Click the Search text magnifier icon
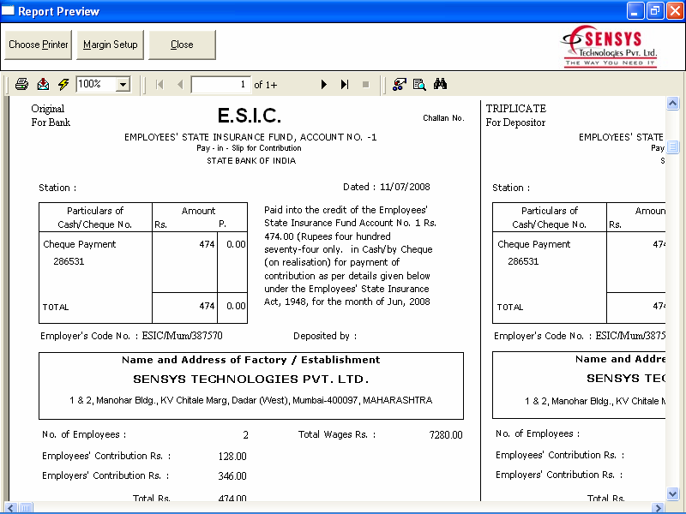The image size is (686, 514). pyautogui.click(x=419, y=84)
